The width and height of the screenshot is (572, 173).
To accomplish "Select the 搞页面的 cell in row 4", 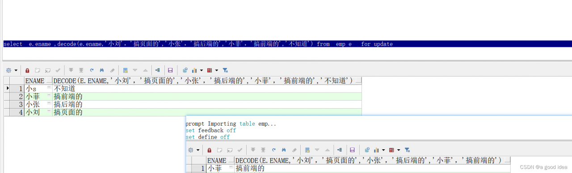I will pos(207,112).
